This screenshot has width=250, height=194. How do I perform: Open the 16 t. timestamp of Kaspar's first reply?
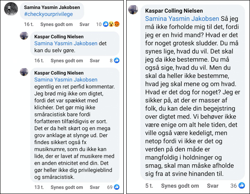[39, 60]
